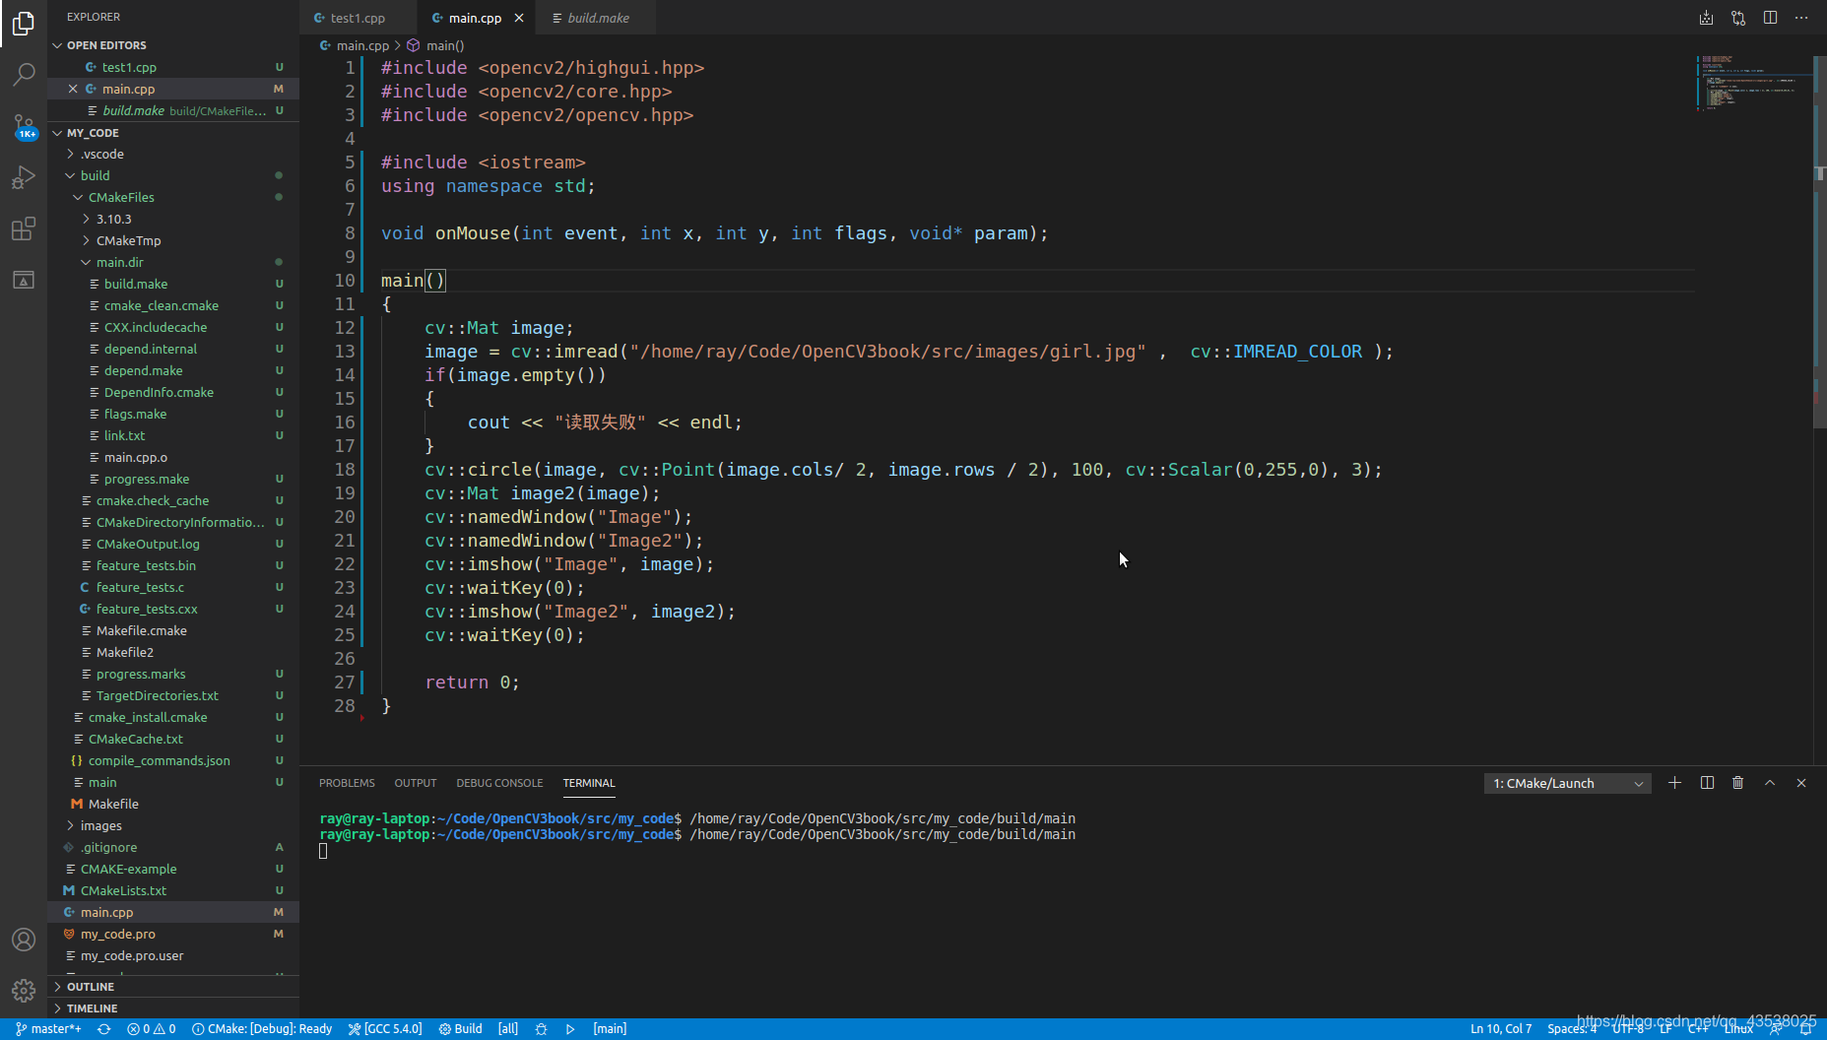Open the Run and Debug view
1827x1040 pixels.
click(x=24, y=177)
